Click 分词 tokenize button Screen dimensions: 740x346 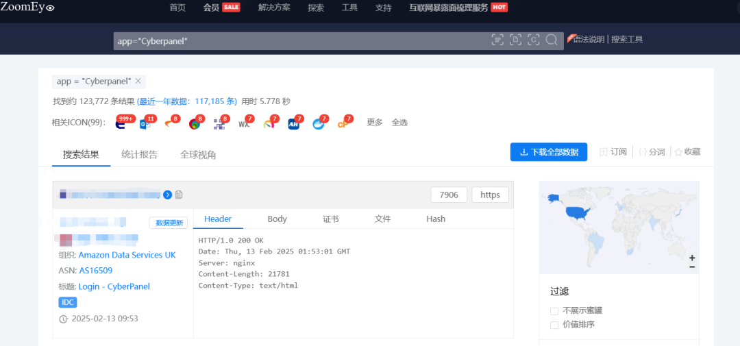pyautogui.click(x=652, y=152)
